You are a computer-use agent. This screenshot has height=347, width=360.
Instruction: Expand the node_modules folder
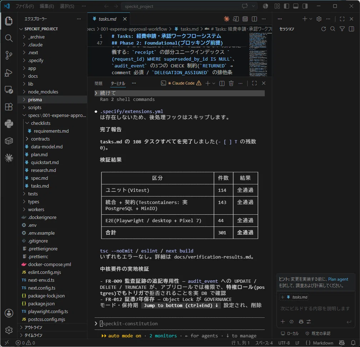pyautogui.click(x=52, y=92)
